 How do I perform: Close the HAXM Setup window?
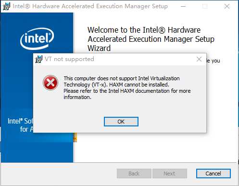point(227,6)
